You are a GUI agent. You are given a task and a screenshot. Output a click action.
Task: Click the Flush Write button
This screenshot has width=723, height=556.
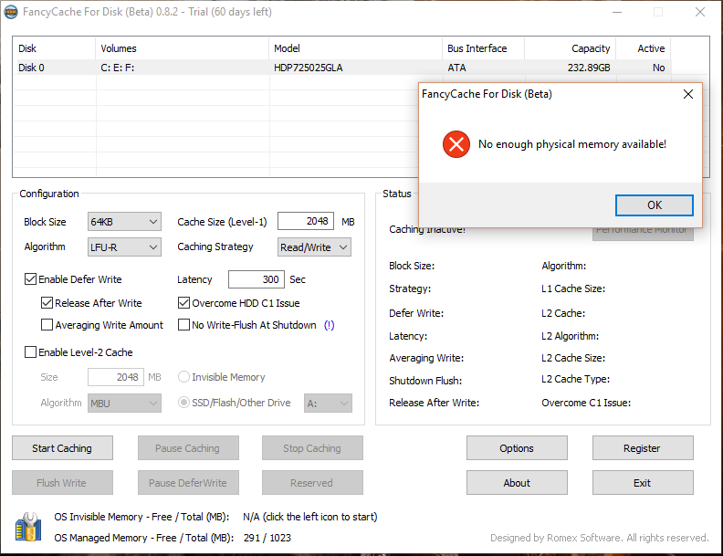coord(62,483)
